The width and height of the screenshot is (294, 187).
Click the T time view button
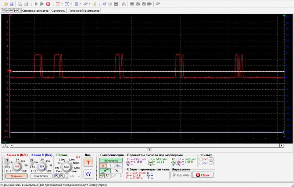coord(88,163)
